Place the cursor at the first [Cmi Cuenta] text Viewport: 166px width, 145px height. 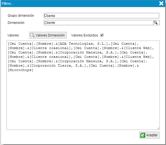click(20, 44)
